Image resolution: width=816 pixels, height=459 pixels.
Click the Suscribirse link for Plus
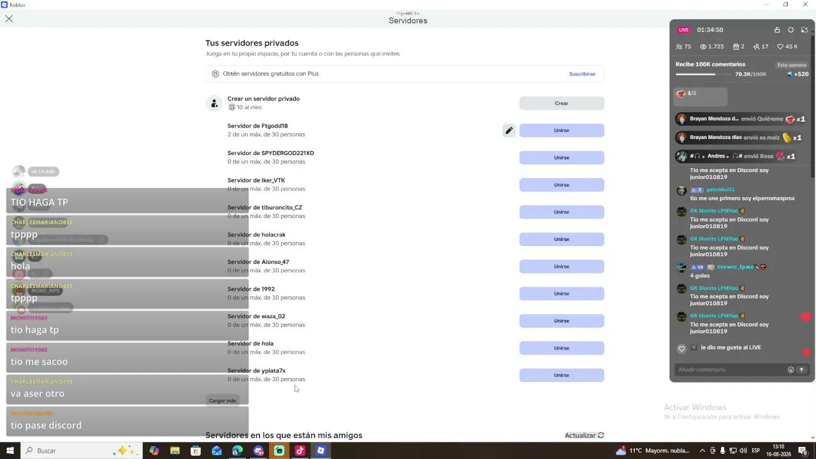582,74
